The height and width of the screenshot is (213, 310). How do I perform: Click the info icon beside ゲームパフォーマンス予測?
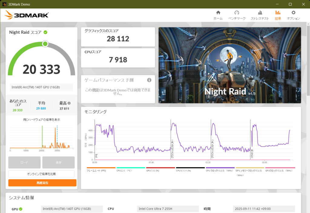[149, 80]
